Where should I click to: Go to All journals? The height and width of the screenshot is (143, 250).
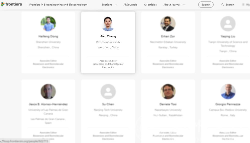coord(130,5)
